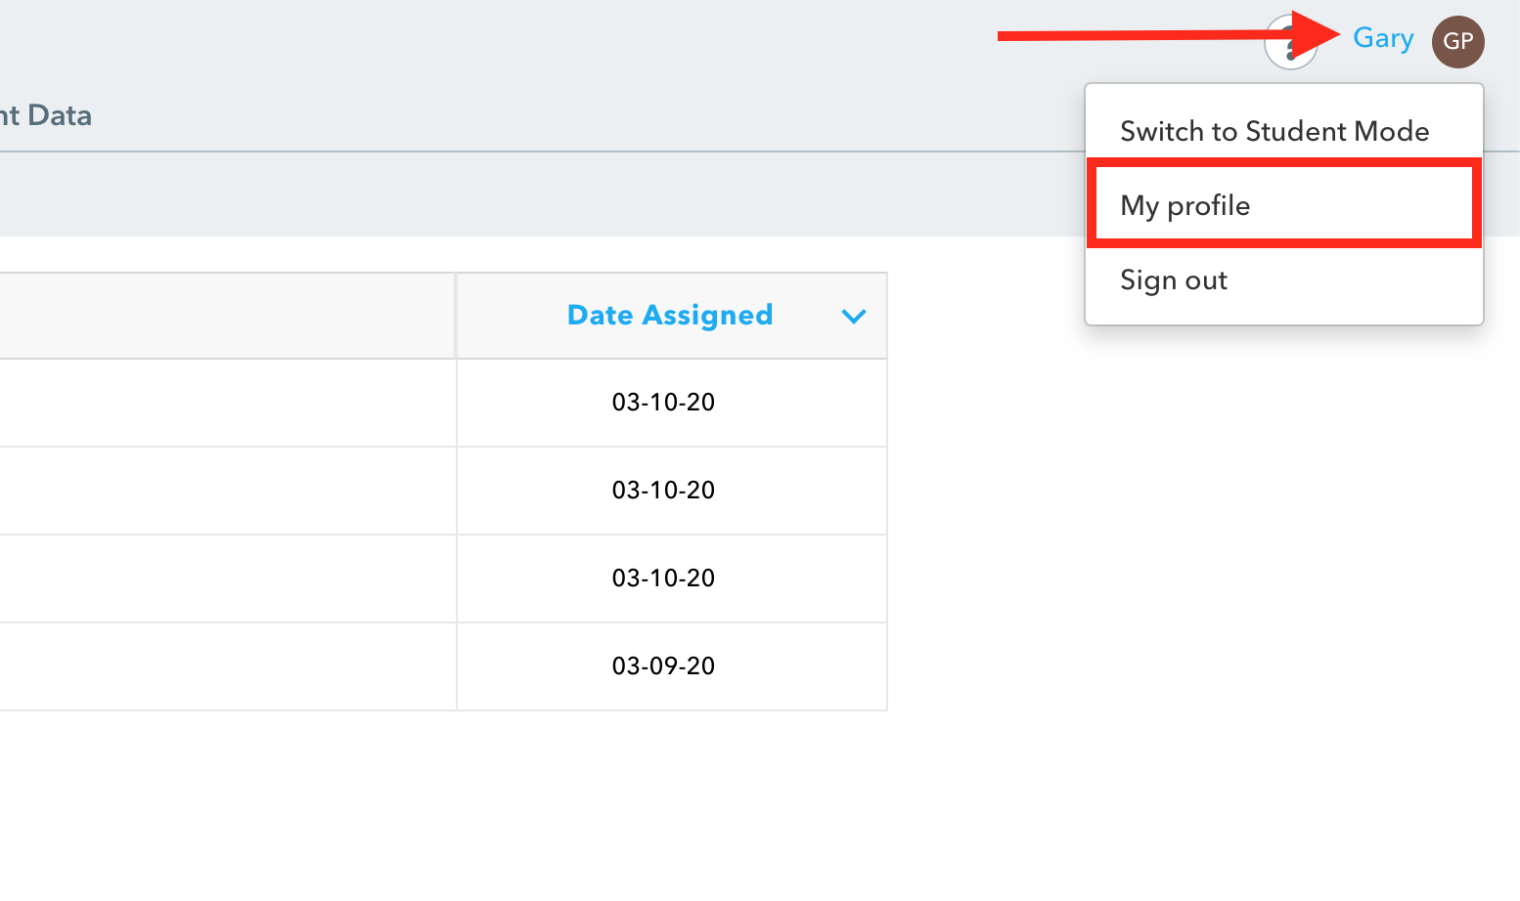Screen dimensions: 1520x901
Task: Click the first 03-10-20 date cell
Action: pyautogui.click(x=672, y=403)
